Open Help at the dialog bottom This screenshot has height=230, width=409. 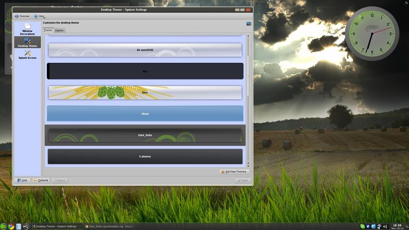(x=22, y=180)
